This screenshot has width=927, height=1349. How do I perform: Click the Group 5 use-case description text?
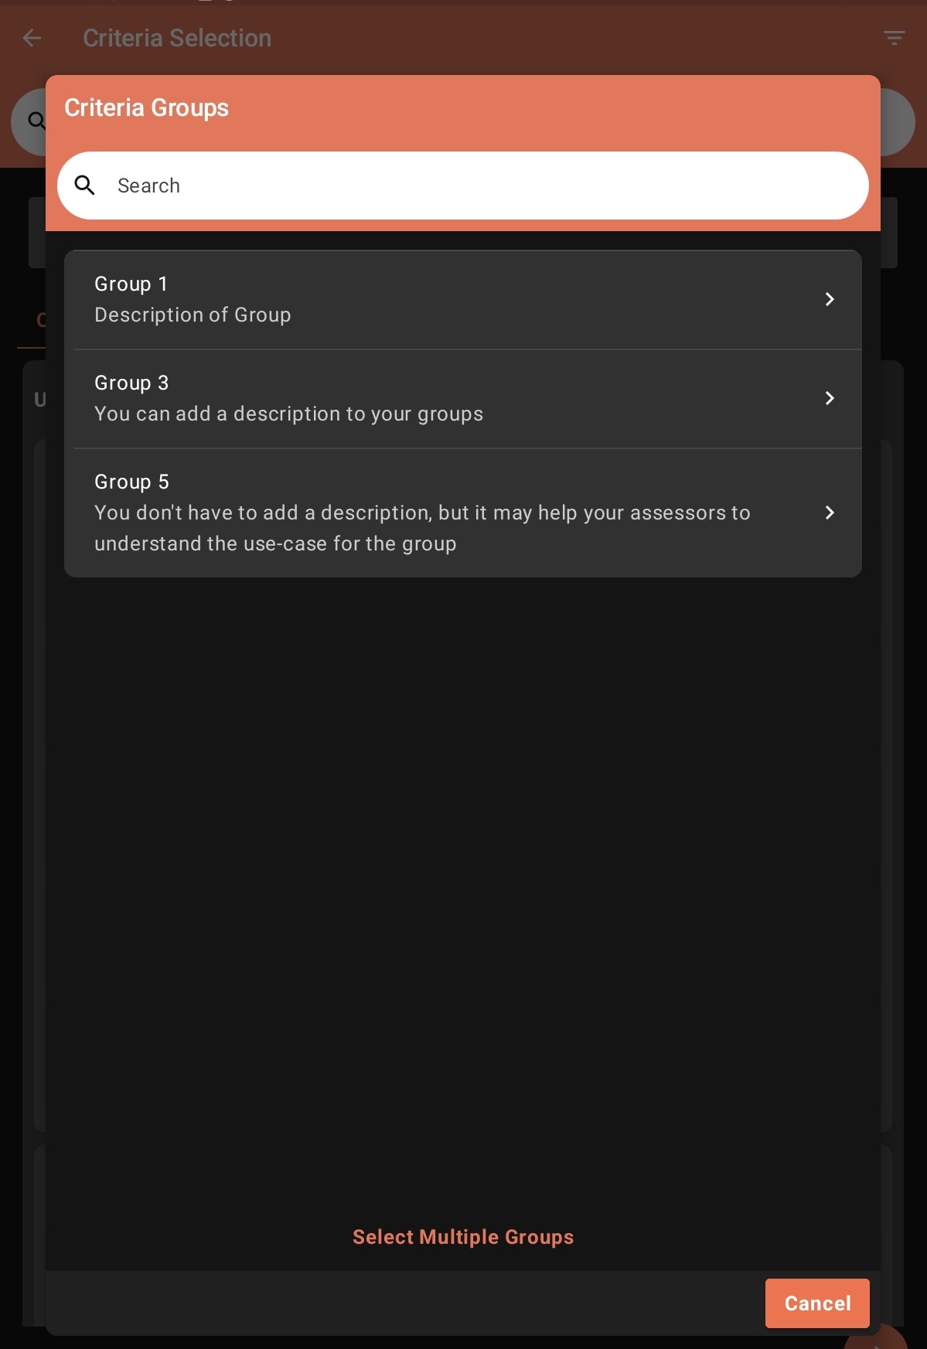(422, 528)
